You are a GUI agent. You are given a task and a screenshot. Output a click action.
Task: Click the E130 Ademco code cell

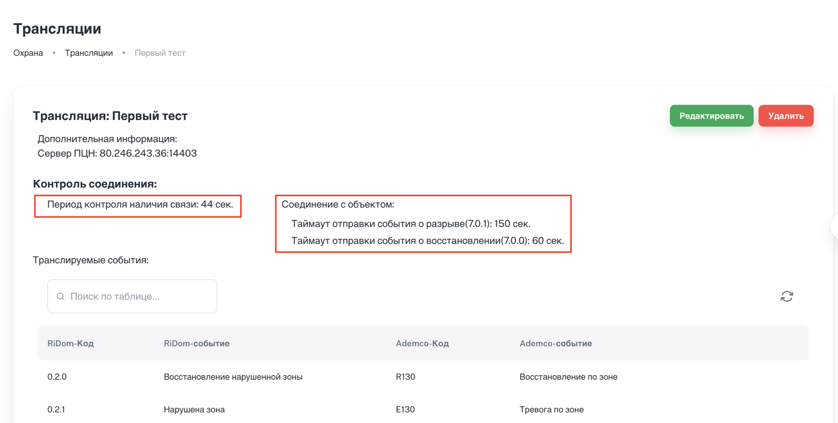(x=406, y=410)
